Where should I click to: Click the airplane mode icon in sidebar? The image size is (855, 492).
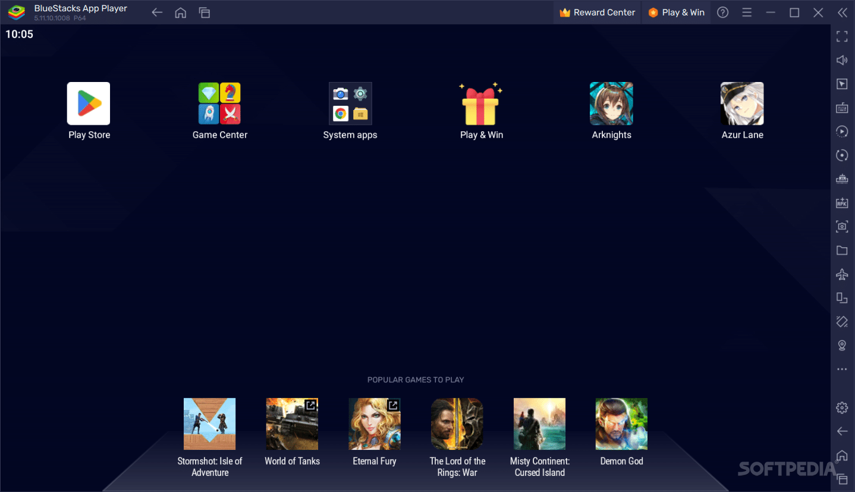click(842, 274)
